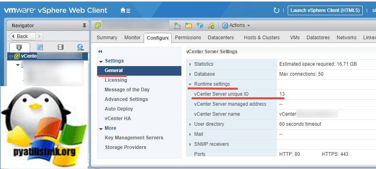Collapse the Runtime settings section
This screenshot has width=376, height=169.
click(190, 84)
